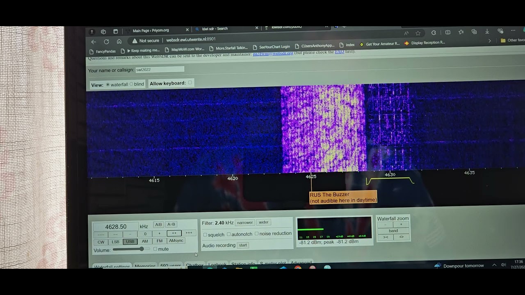This screenshot has height=295, width=525.
Task: Open the system tray volume icon
Action: [504, 265]
